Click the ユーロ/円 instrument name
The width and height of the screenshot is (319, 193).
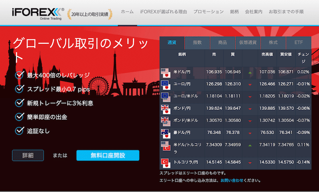coord(182,84)
